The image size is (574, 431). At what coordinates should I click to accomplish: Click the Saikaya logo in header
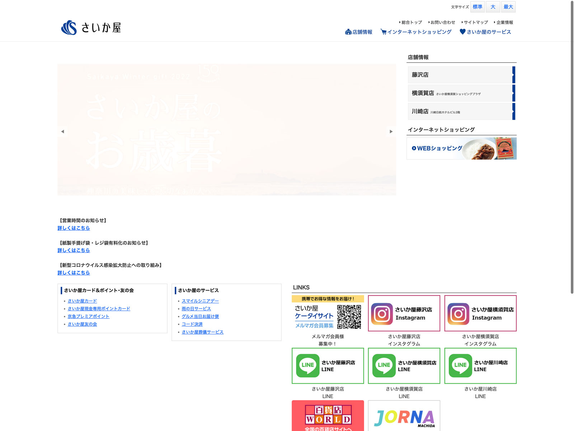[x=91, y=28]
